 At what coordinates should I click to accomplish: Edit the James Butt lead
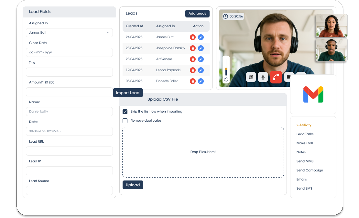pyautogui.click(x=201, y=37)
